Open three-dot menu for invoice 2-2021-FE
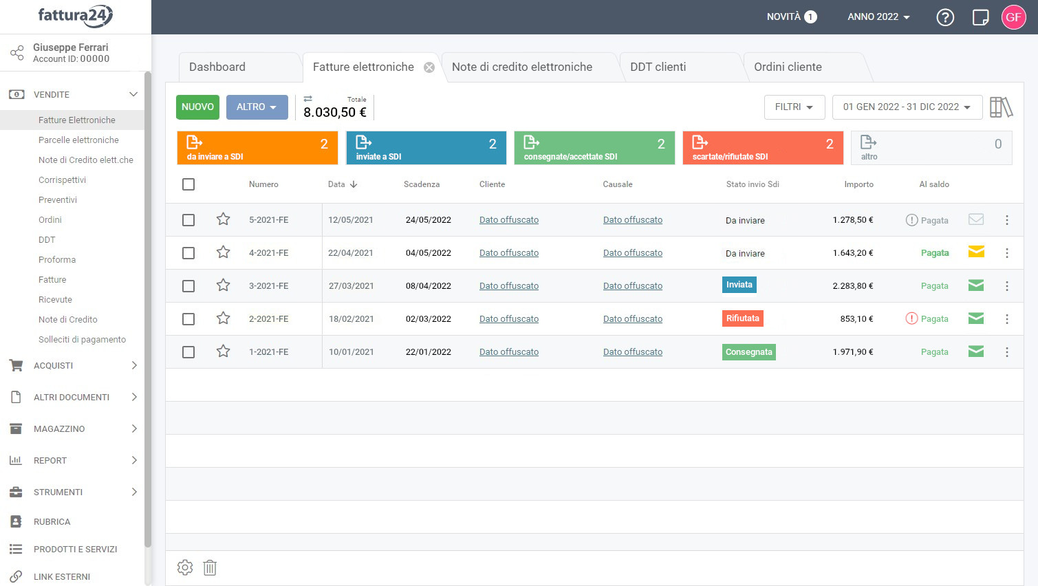 point(1007,319)
